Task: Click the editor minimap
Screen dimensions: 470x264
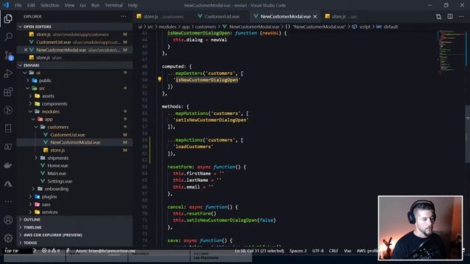Action: point(451,51)
